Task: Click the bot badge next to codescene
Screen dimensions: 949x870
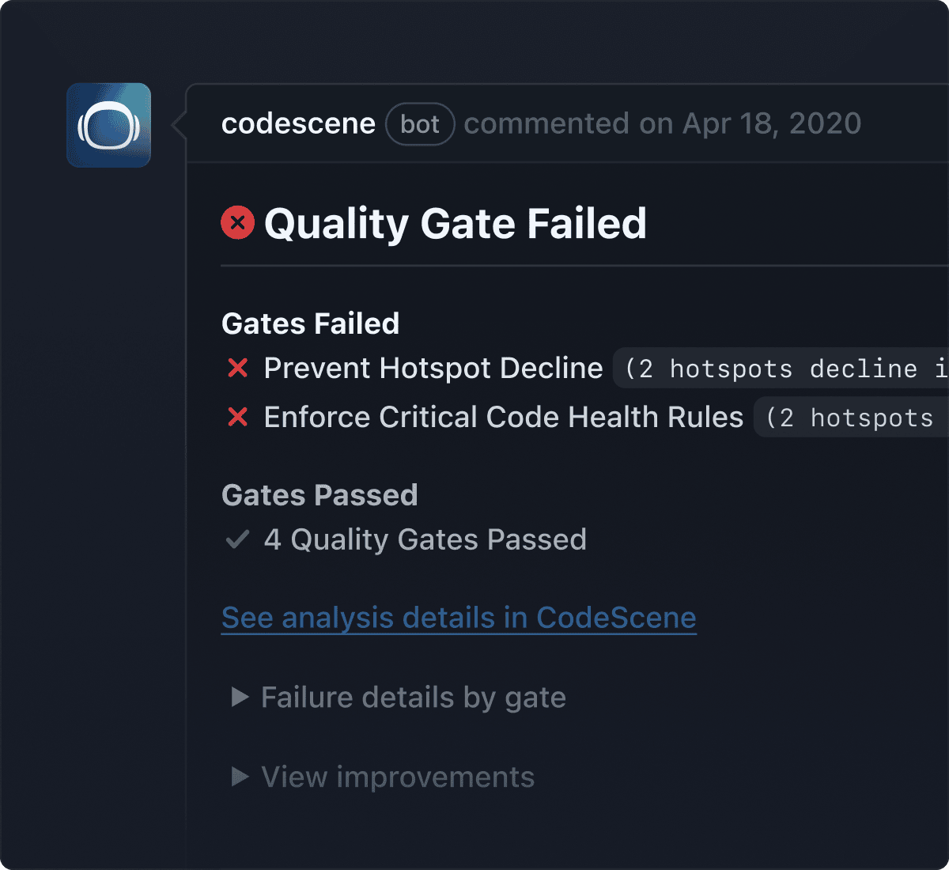Action: pos(420,124)
